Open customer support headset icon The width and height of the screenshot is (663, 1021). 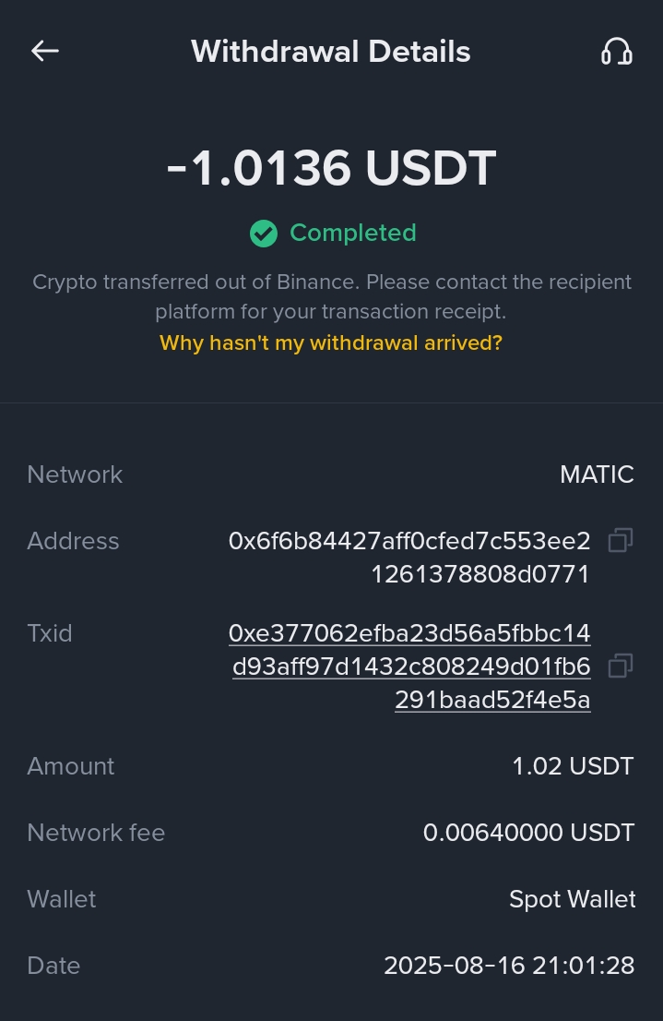(616, 52)
